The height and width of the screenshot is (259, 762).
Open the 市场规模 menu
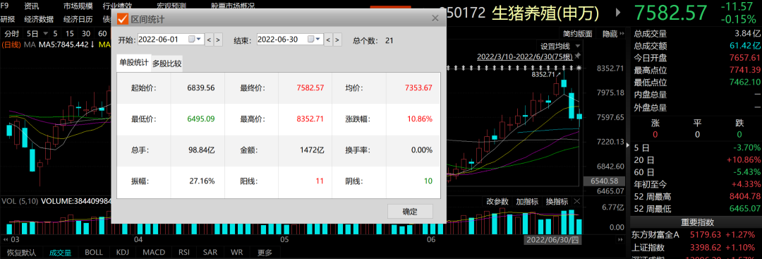click(x=78, y=6)
